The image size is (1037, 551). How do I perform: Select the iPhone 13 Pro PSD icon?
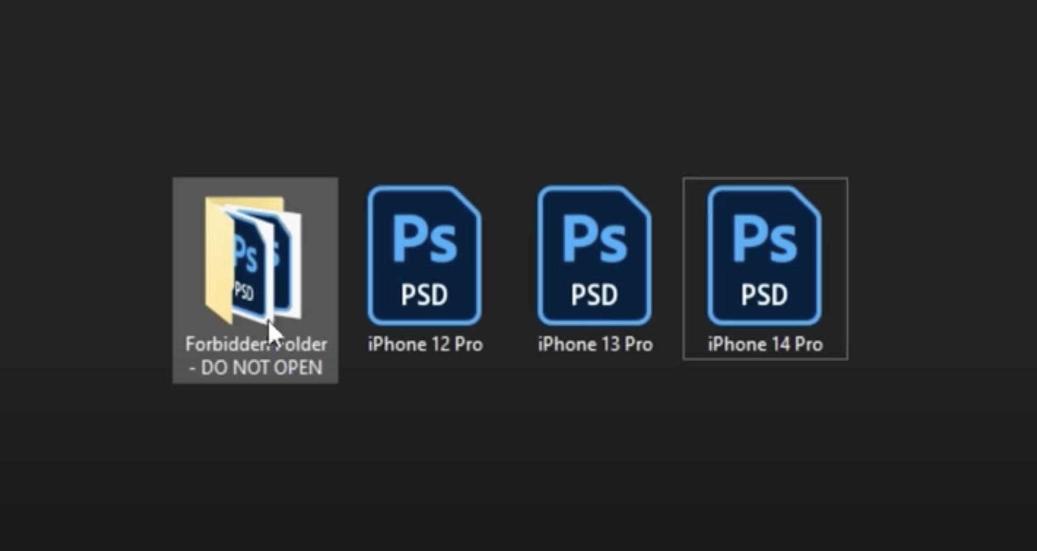point(594,256)
